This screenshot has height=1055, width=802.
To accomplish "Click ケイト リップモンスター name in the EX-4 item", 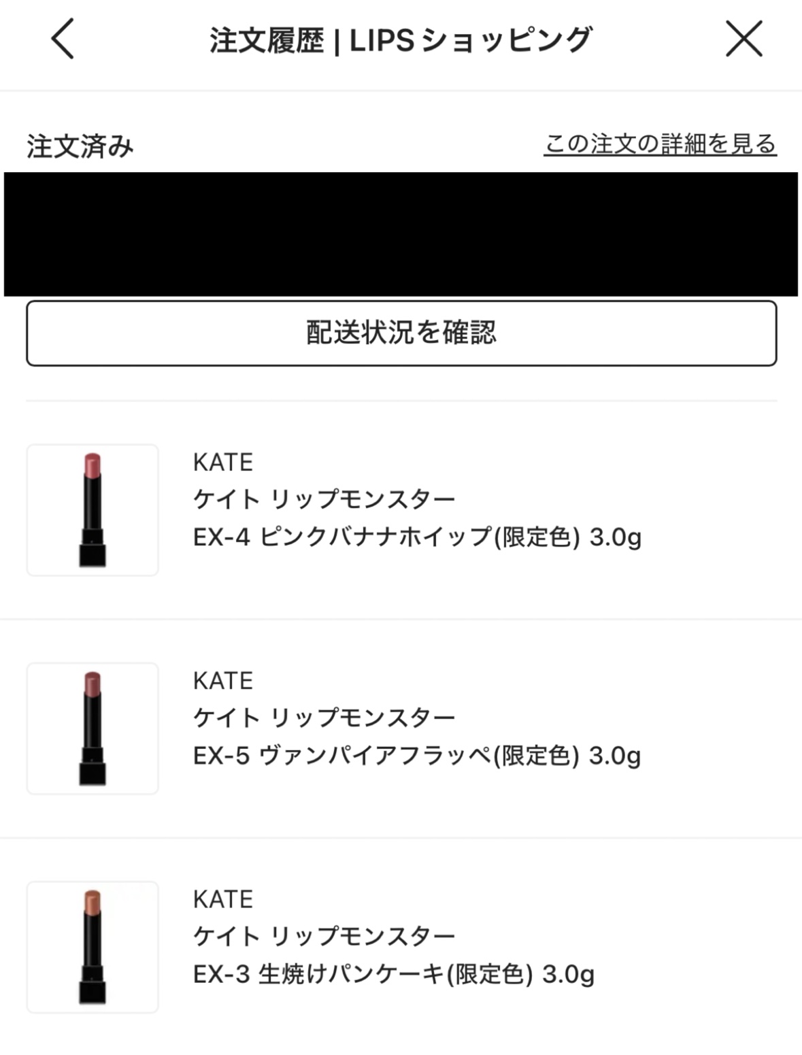I will [x=324, y=500].
